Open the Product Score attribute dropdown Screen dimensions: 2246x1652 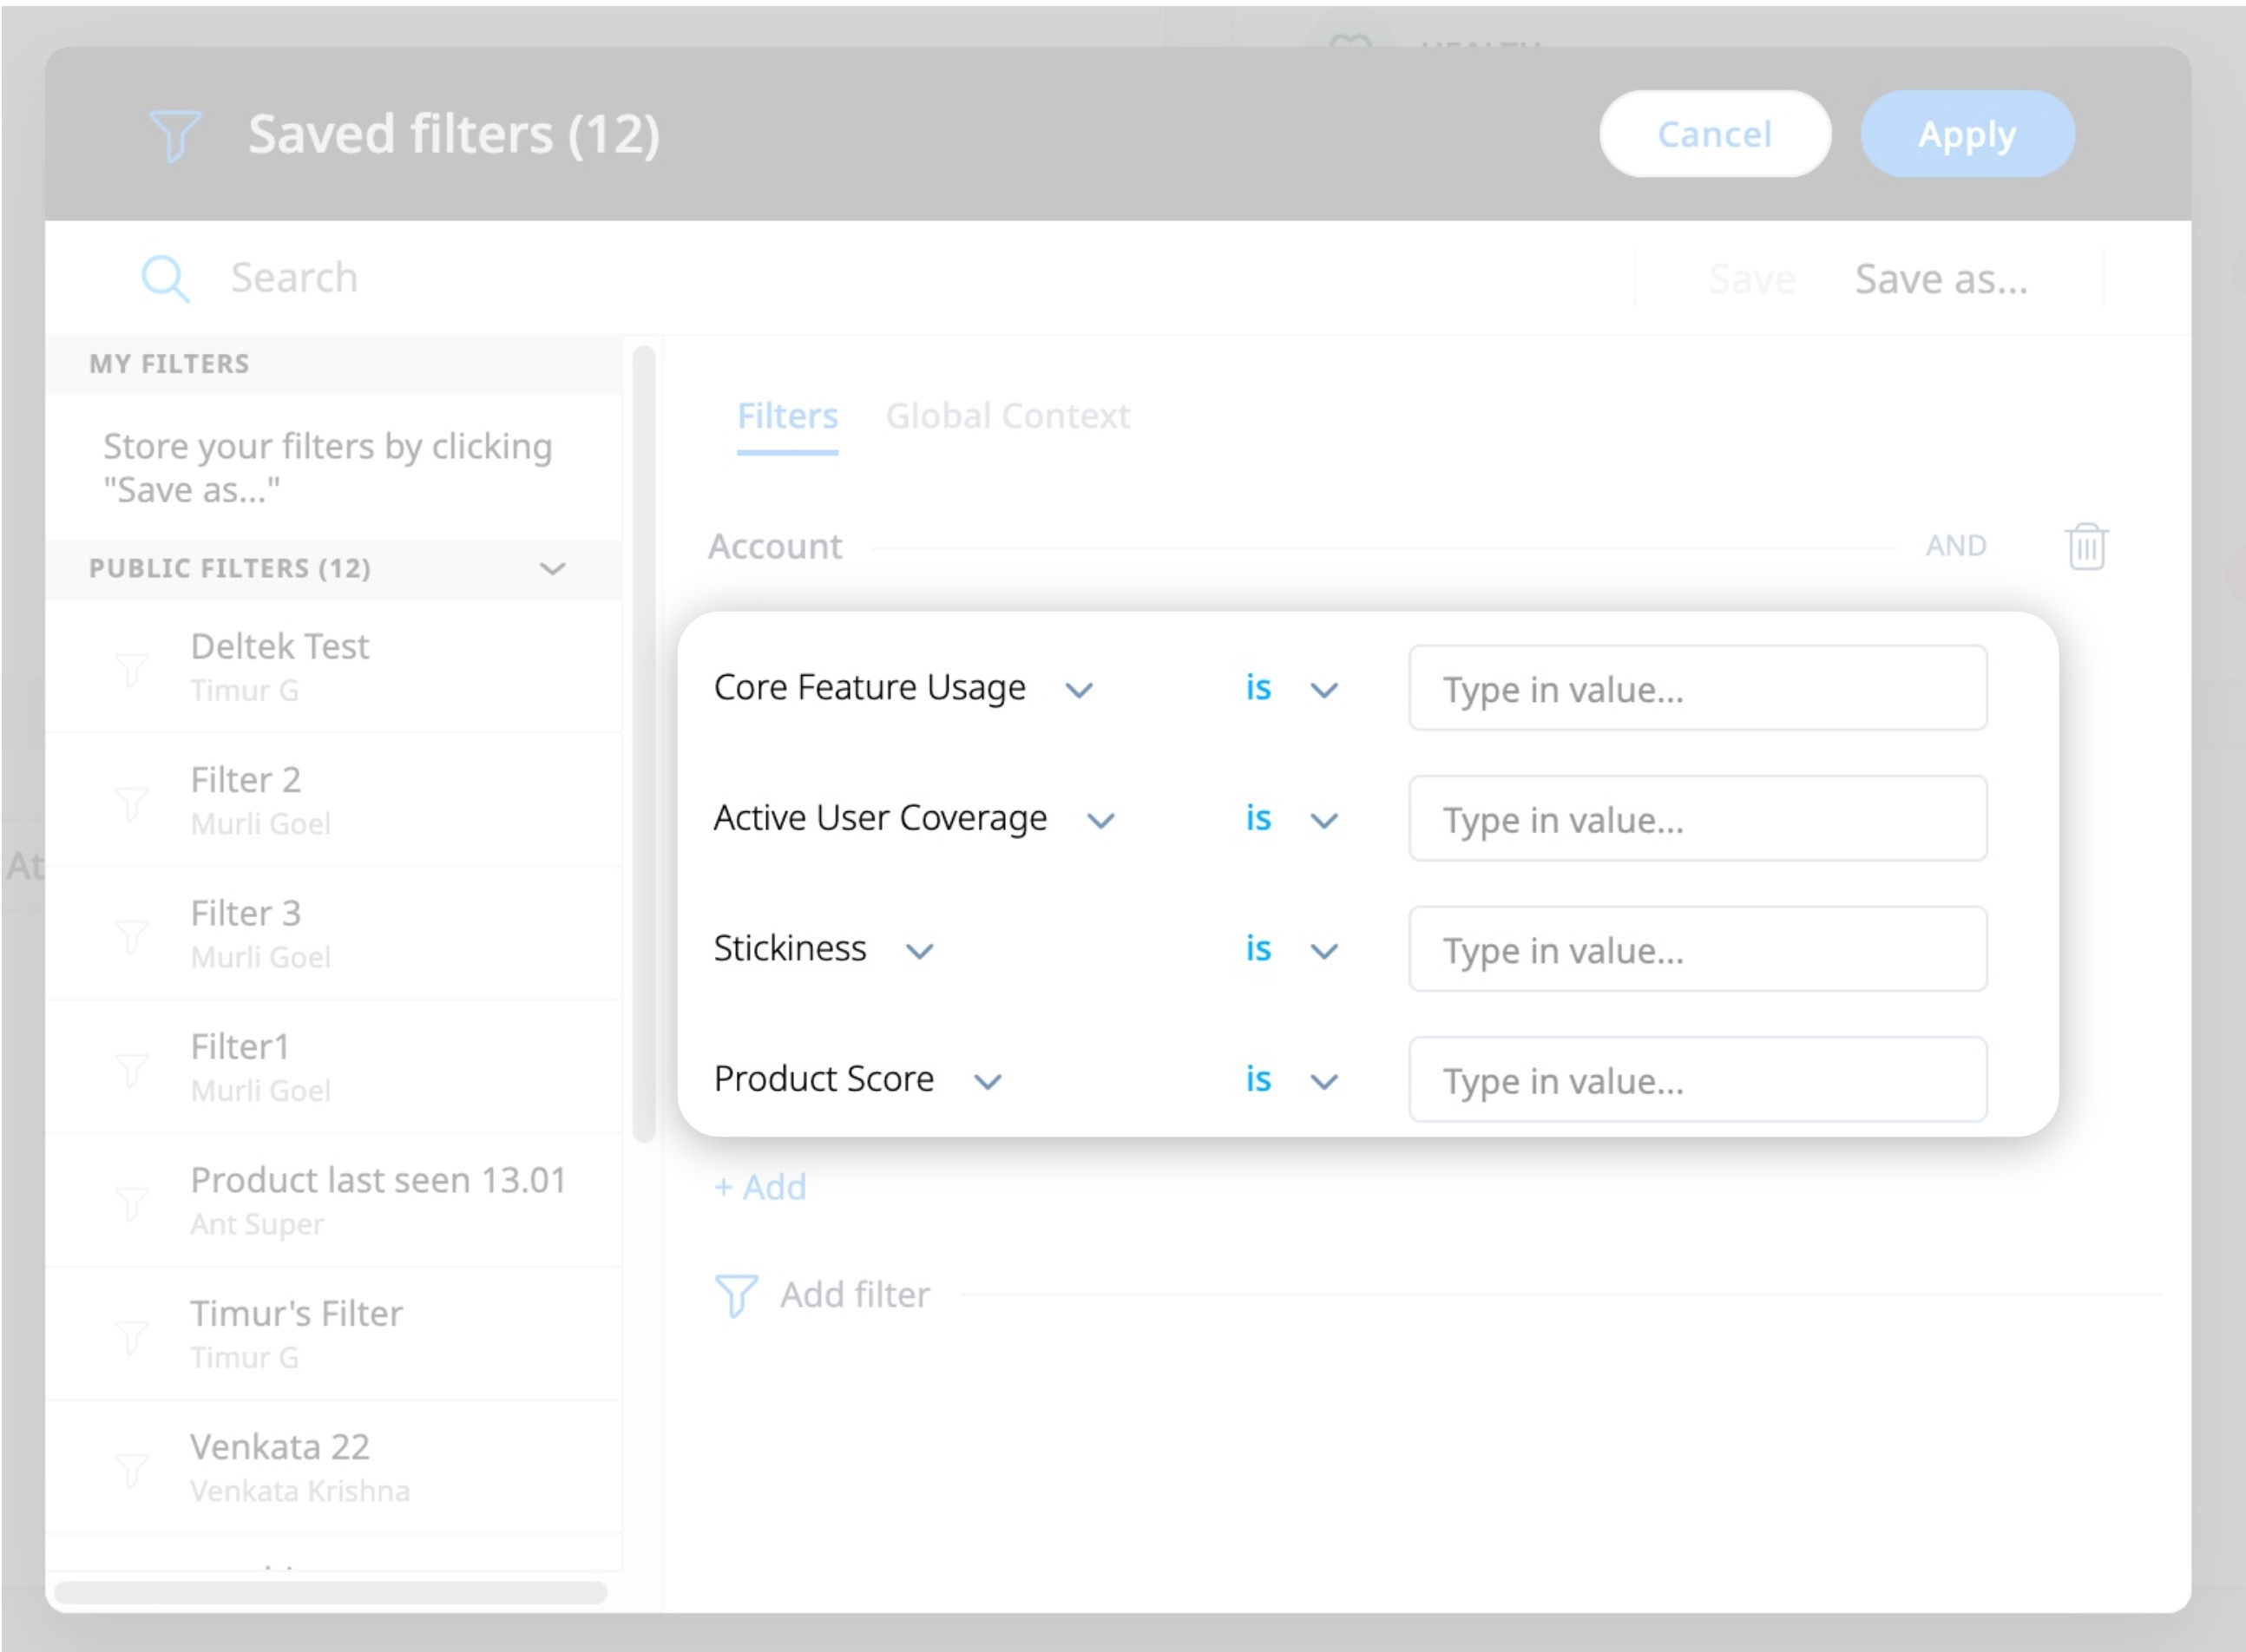(989, 1081)
